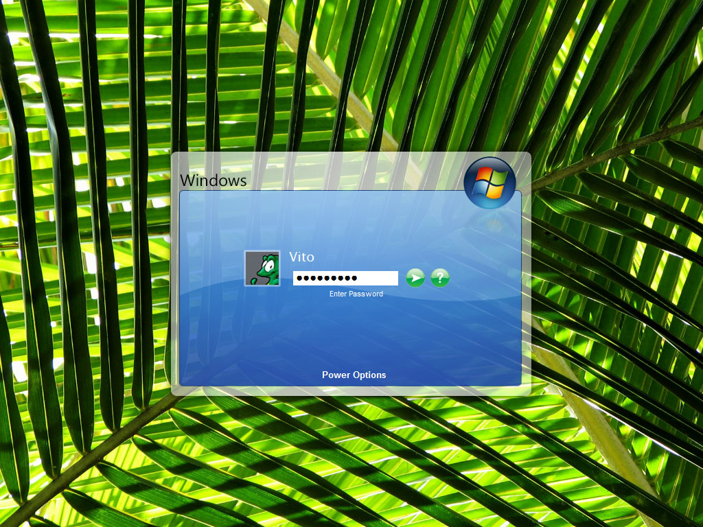
Task: Open Power Options
Action: point(354,375)
